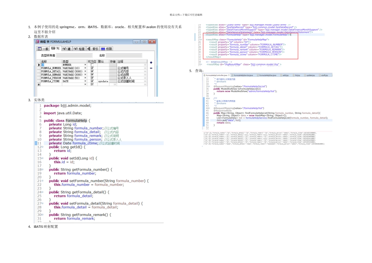Screen dimensions: 372x263
Task: Uncheck nullable for FORMULA_CTIME row
Action: (92, 81)
